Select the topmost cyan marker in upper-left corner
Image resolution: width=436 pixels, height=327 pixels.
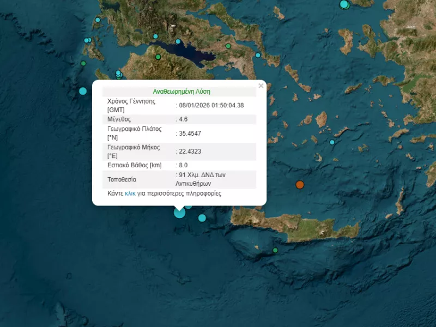click(x=98, y=20)
